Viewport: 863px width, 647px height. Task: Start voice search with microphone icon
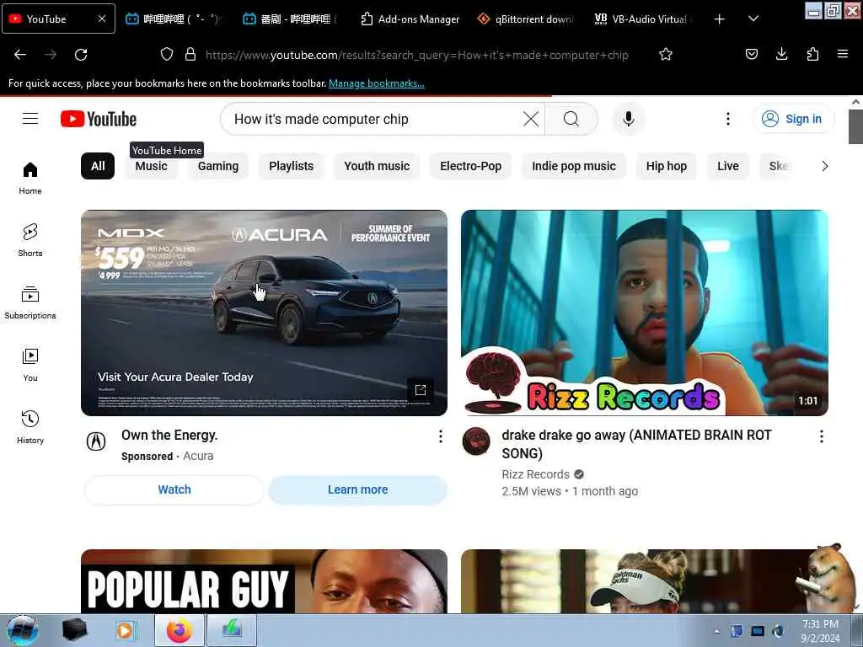pyautogui.click(x=628, y=119)
